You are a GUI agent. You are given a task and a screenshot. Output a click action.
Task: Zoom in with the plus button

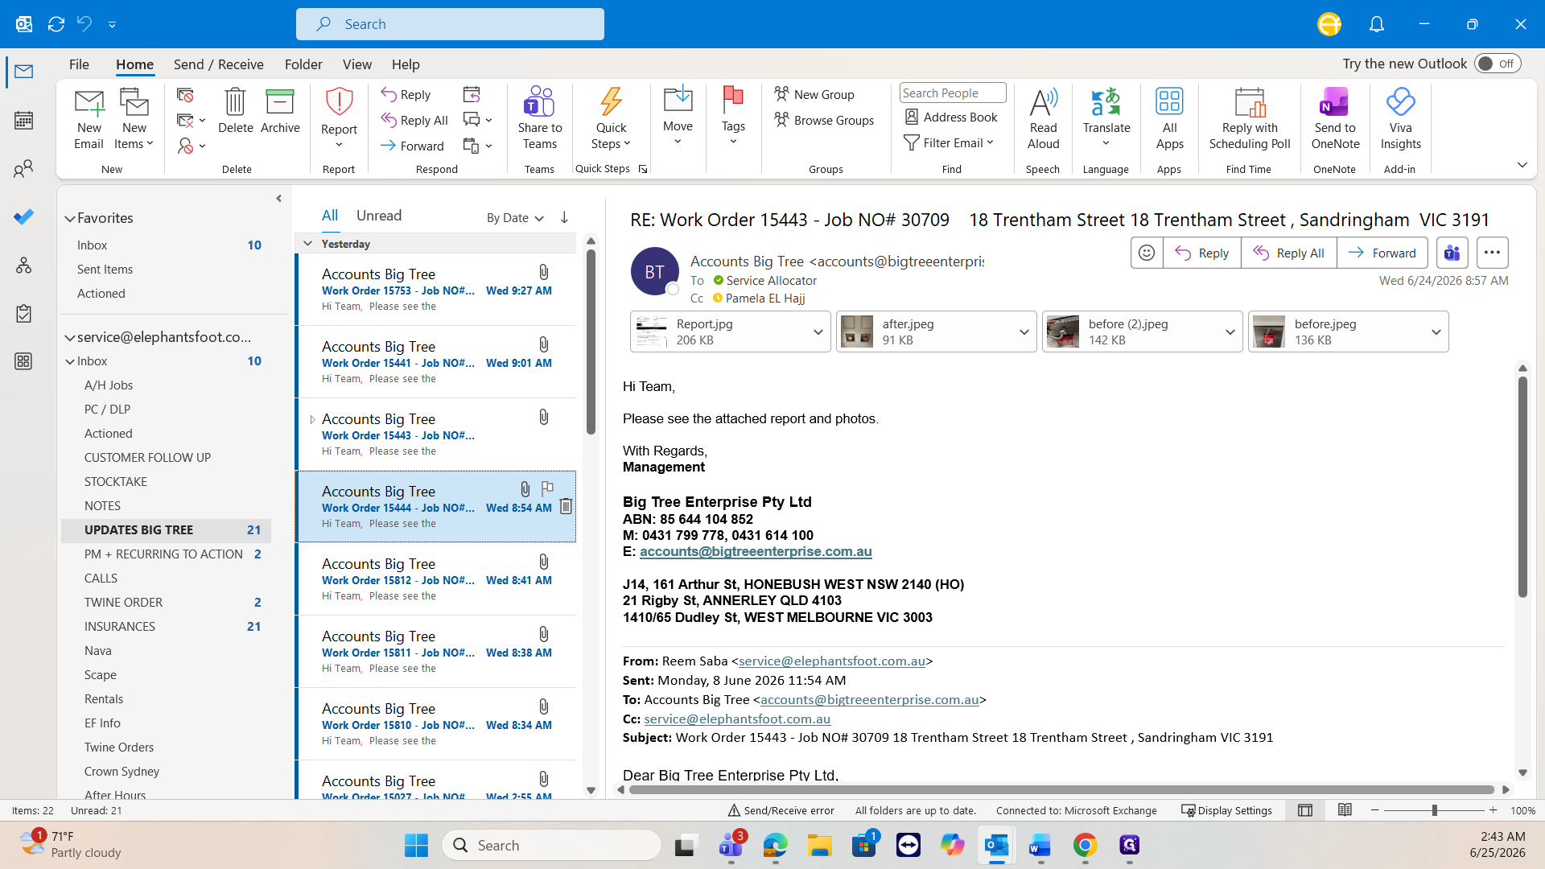(x=1493, y=810)
